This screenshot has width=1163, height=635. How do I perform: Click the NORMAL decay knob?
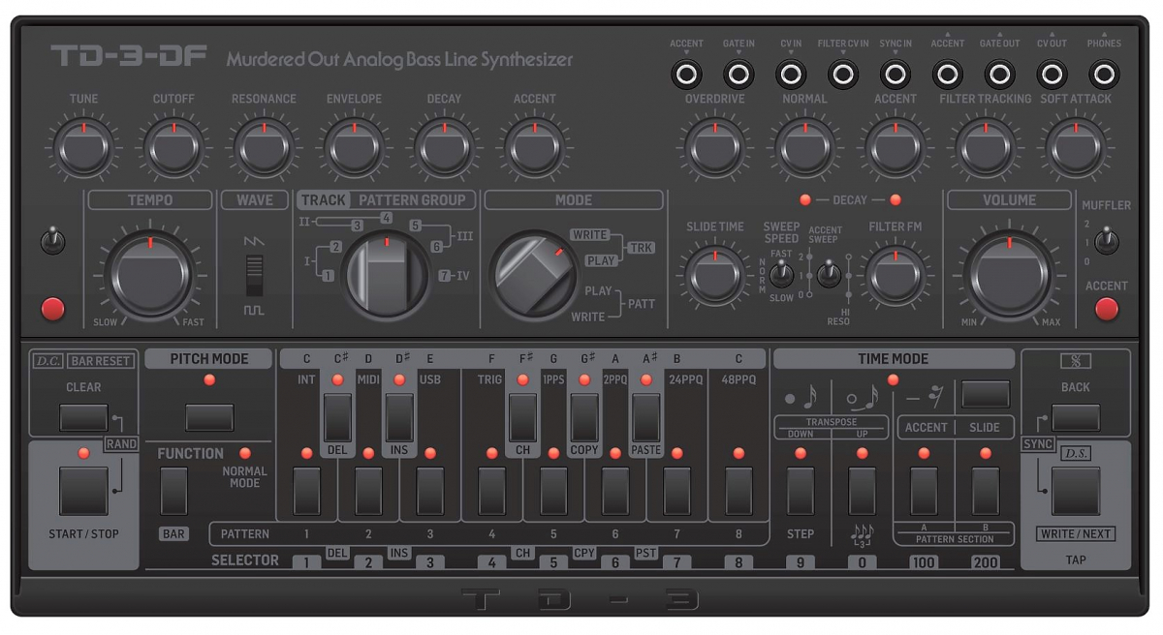tap(805, 147)
